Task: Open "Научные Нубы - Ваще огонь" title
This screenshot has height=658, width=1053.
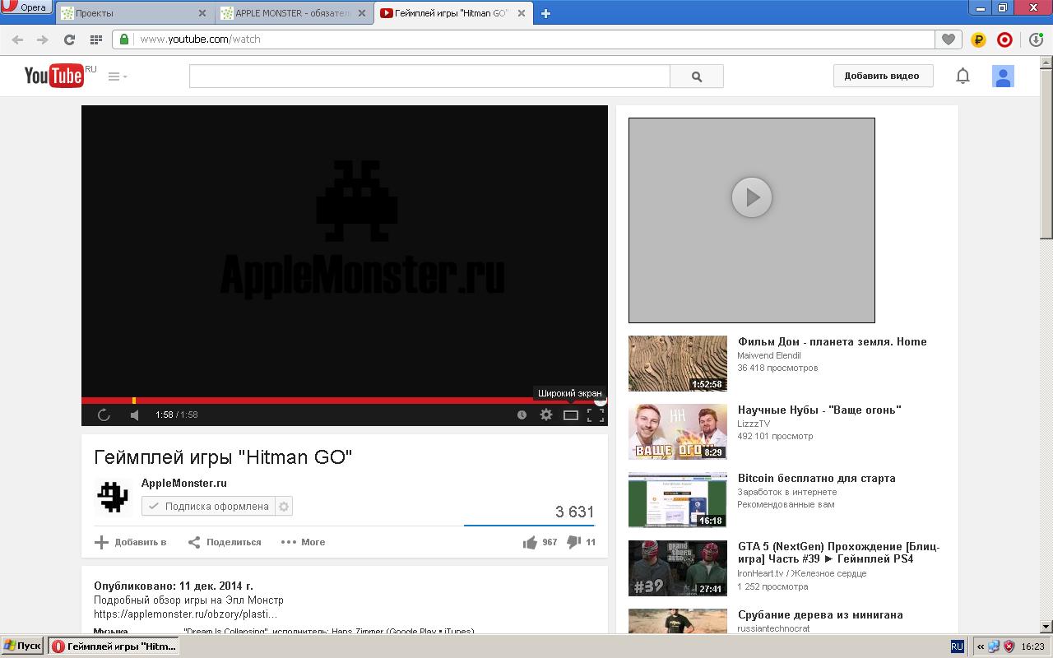Action: (819, 410)
